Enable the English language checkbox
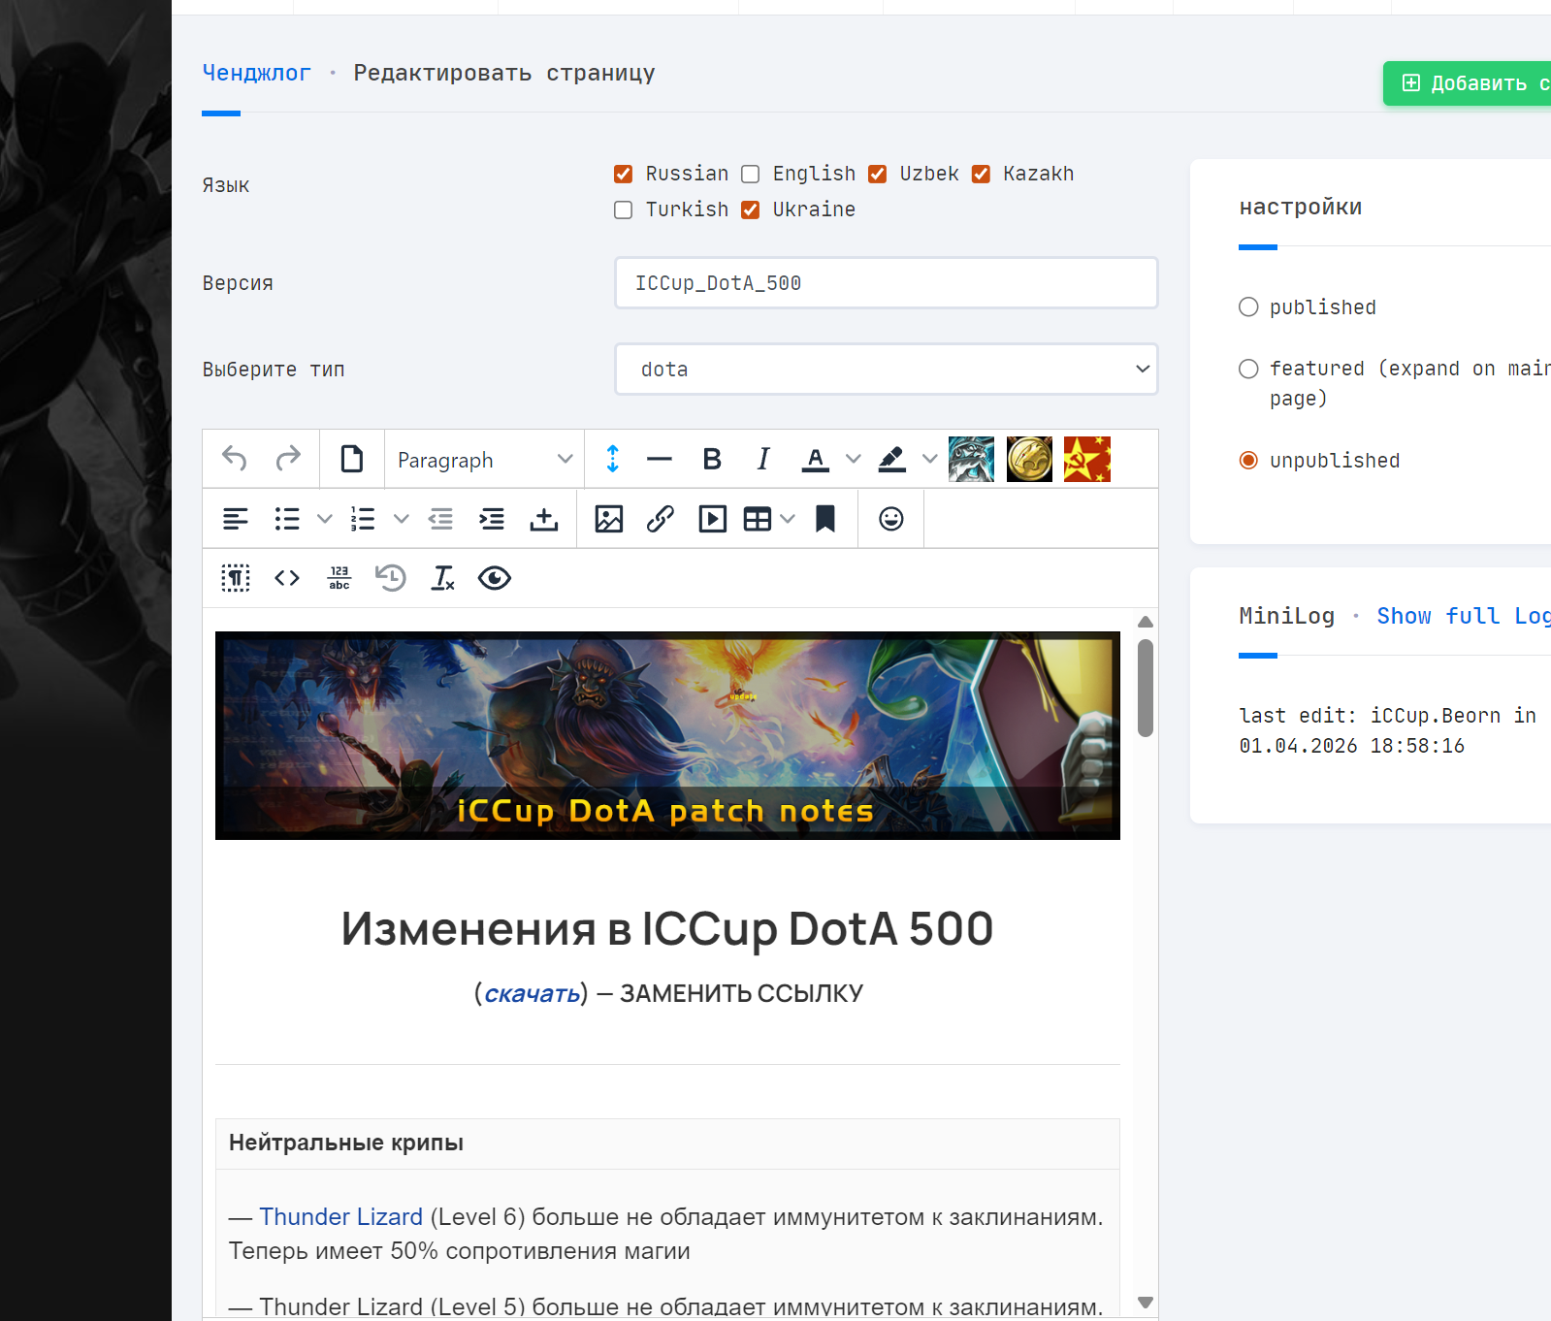The width and height of the screenshot is (1551, 1321). click(751, 174)
